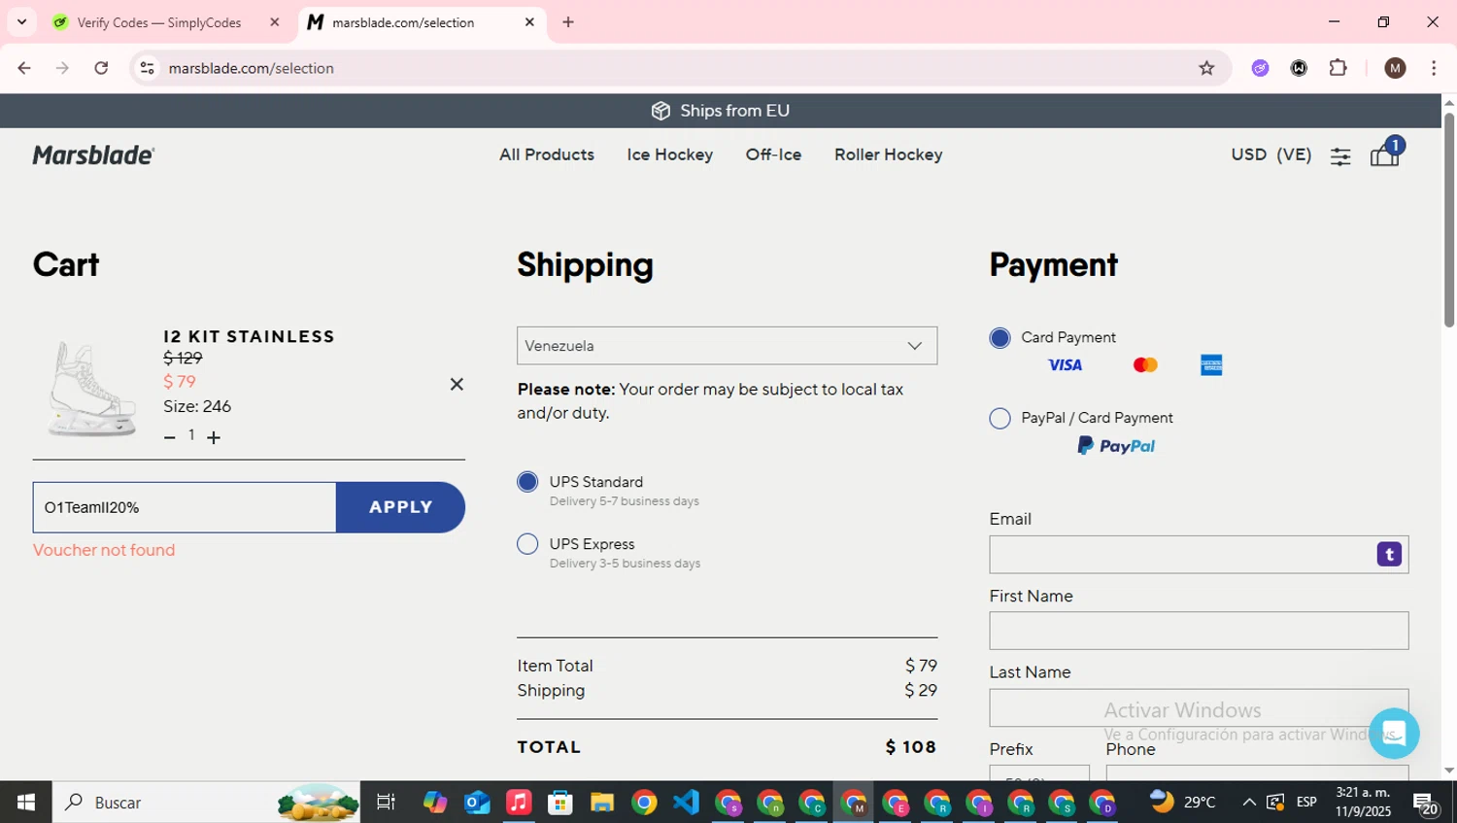Open the Extensions puzzle icon

(1338, 68)
